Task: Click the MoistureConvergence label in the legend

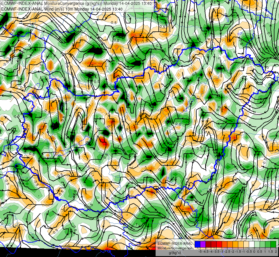Action: [175, 248]
